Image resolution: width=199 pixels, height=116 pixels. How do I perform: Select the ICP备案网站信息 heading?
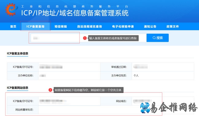tap(18, 88)
